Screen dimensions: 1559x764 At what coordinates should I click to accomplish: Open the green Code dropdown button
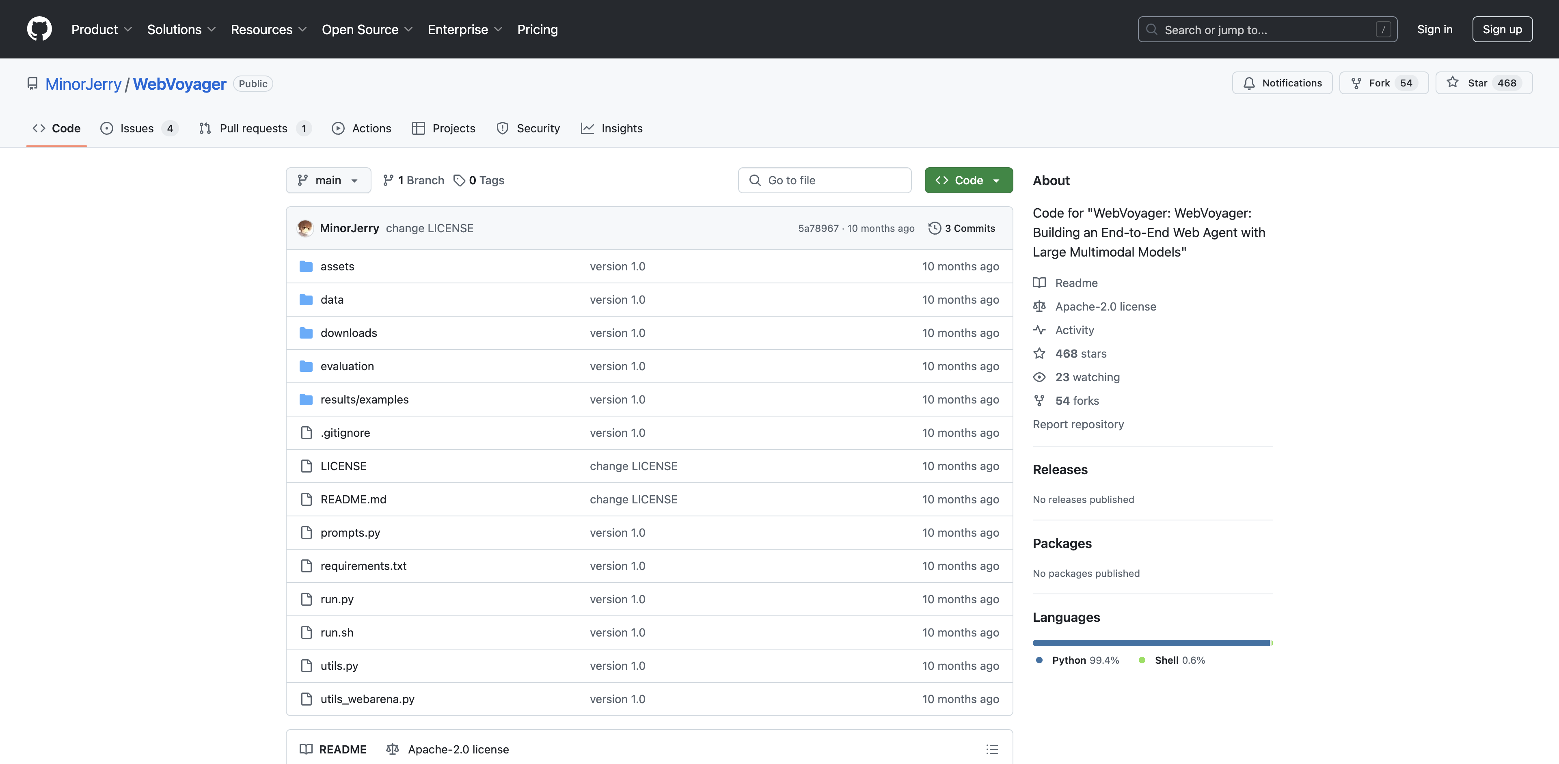click(x=968, y=180)
